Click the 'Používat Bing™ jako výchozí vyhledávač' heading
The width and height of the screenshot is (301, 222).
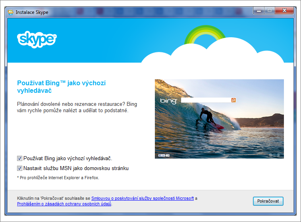point(62,87)
